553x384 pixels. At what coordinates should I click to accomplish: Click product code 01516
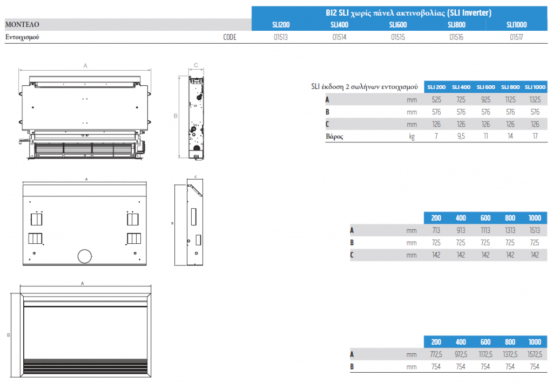click(456, 38)
